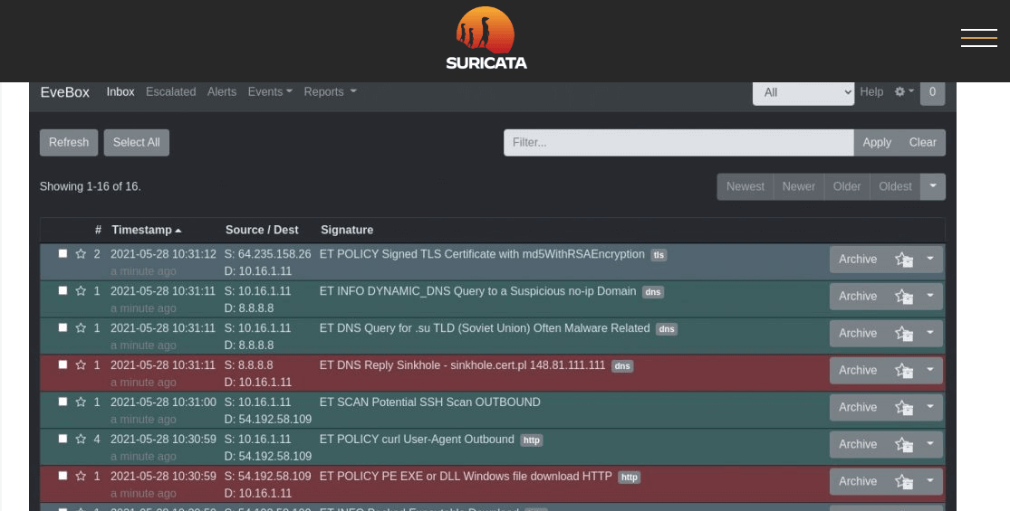Viewport: 1010px width, 511px height.
Task: Click the Refresh button
Action: pyautogui.click(x=69, y=143)
